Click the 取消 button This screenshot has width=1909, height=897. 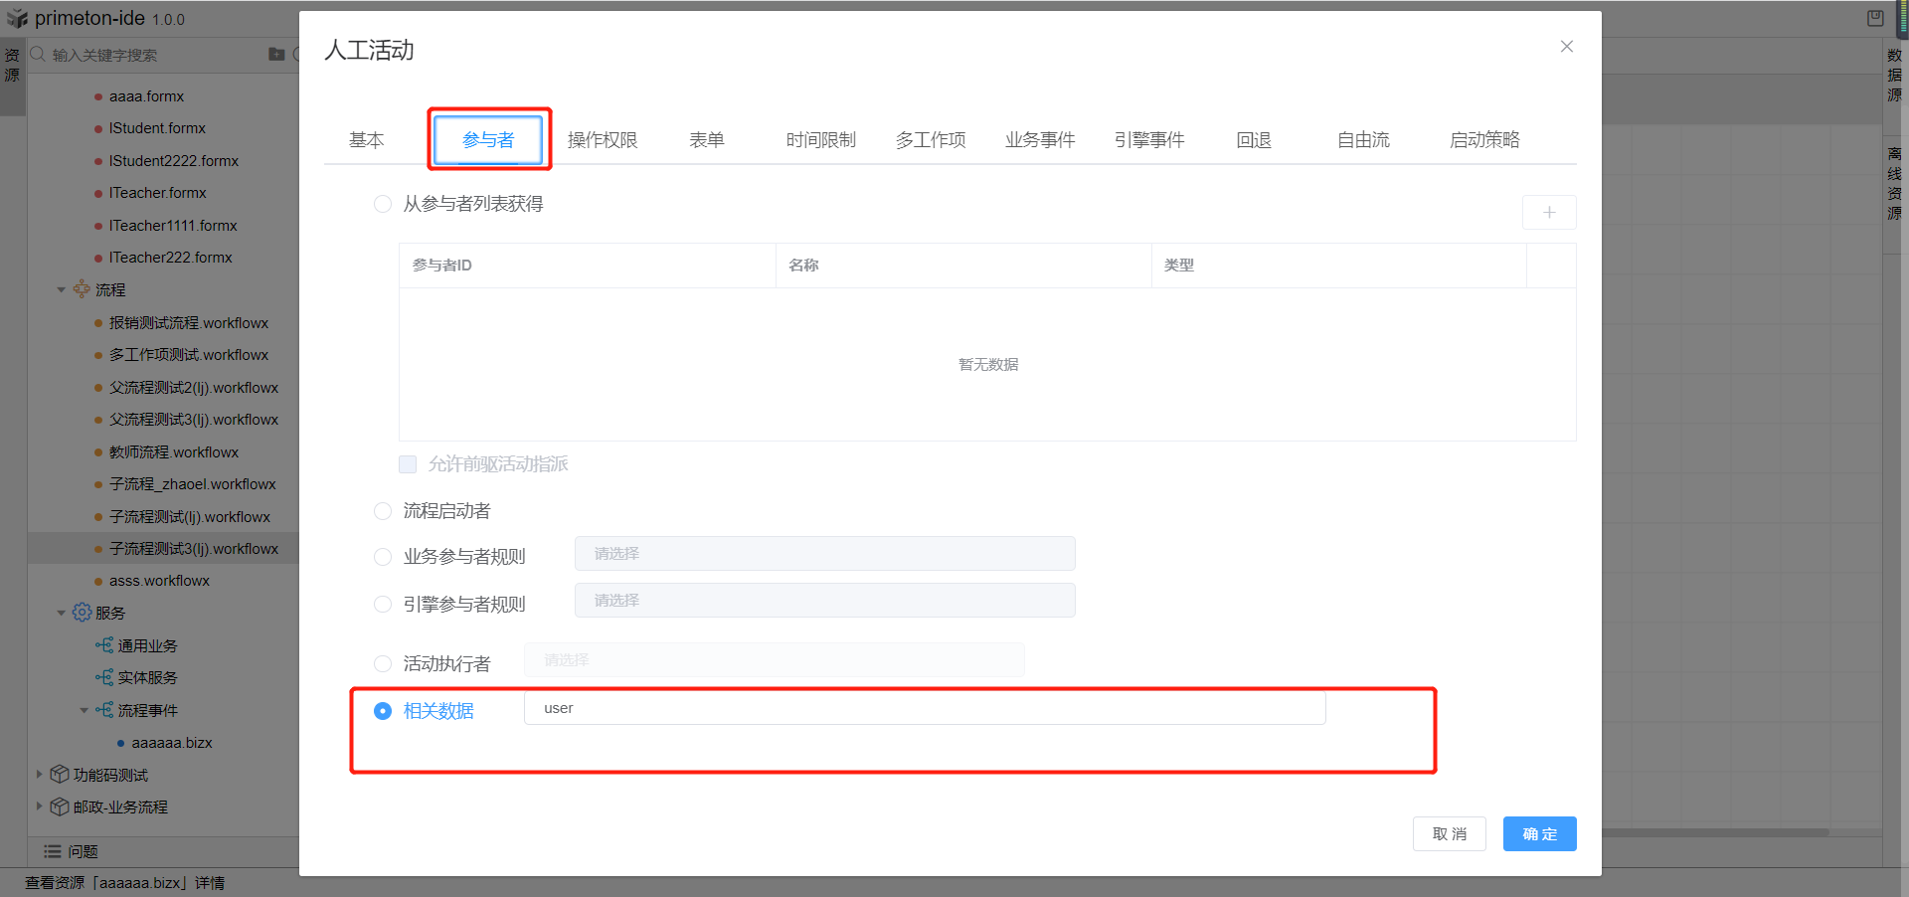pyautogui.click(x=1449, y=834)
